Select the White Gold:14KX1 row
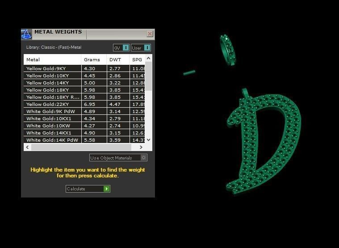 click(84, 133)
